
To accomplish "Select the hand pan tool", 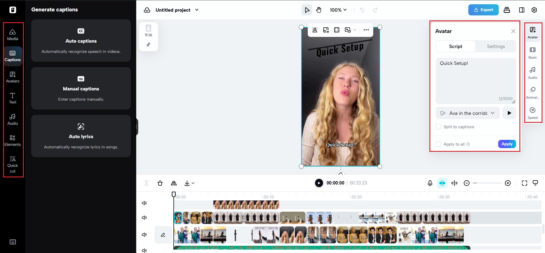I will tap(319, 10).
